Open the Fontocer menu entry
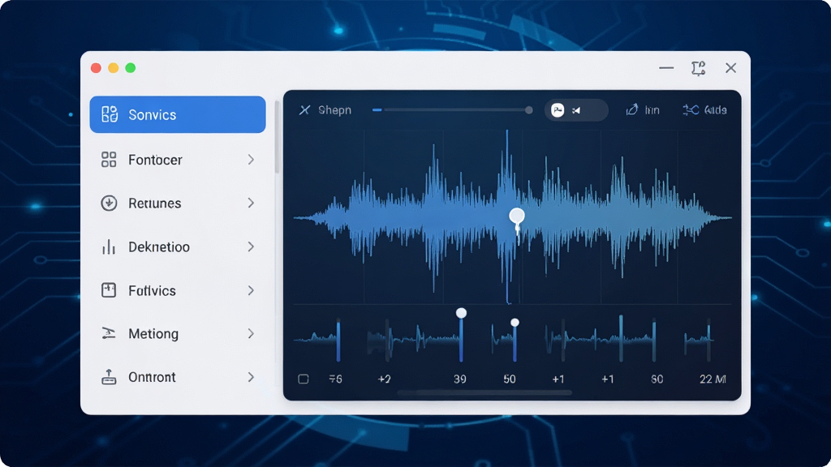Screen dimensions: 831x467 click(178, 160)
